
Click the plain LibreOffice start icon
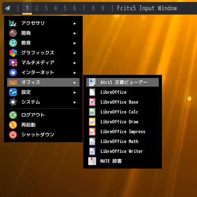[x=92, y=92]
